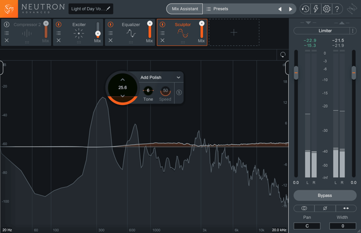Click the Equalizer Mix slider handle
The image size is (361, 233).
click(x=150, y=24)
